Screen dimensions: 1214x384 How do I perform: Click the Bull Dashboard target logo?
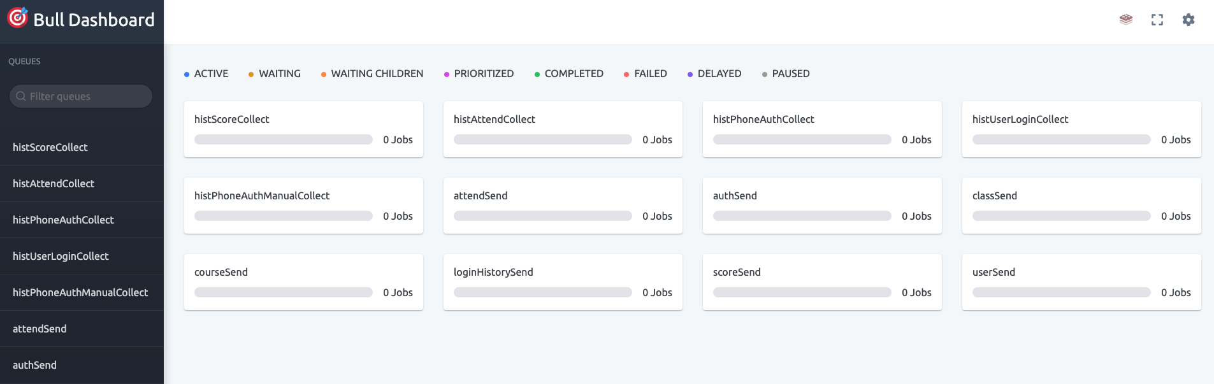(x=17, y=18)
